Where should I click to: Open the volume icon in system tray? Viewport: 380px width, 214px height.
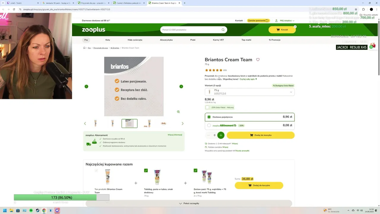(x=362, y=210)
